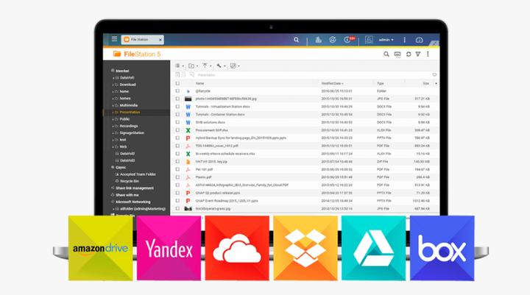This screenshot has height=295, width=530.
Task: Open the remote mount dropdown in toolbar
Action: point(235,66)
